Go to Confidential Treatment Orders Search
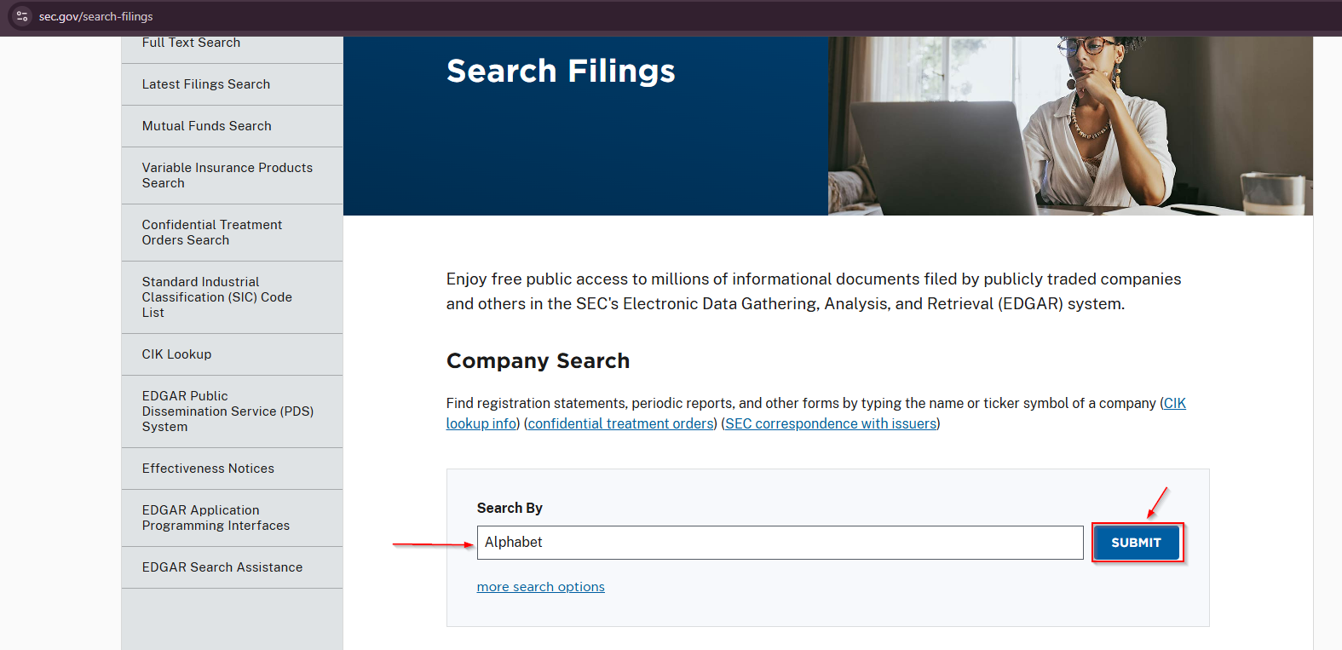 [x=212, y=233]
